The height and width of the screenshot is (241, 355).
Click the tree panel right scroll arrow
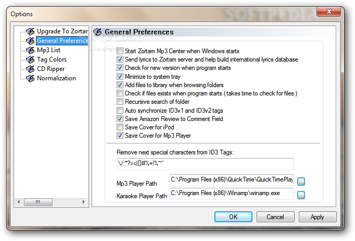pos(83,202)
